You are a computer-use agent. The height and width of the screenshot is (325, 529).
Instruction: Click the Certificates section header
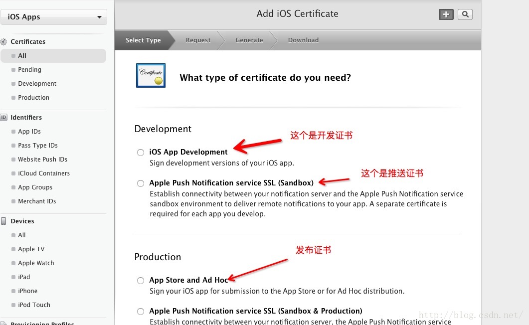pyautogui.click(x=27, y=41)
